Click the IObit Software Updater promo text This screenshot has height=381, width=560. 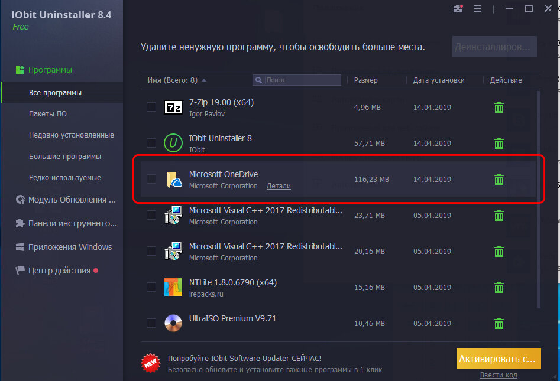pos(244,358)
